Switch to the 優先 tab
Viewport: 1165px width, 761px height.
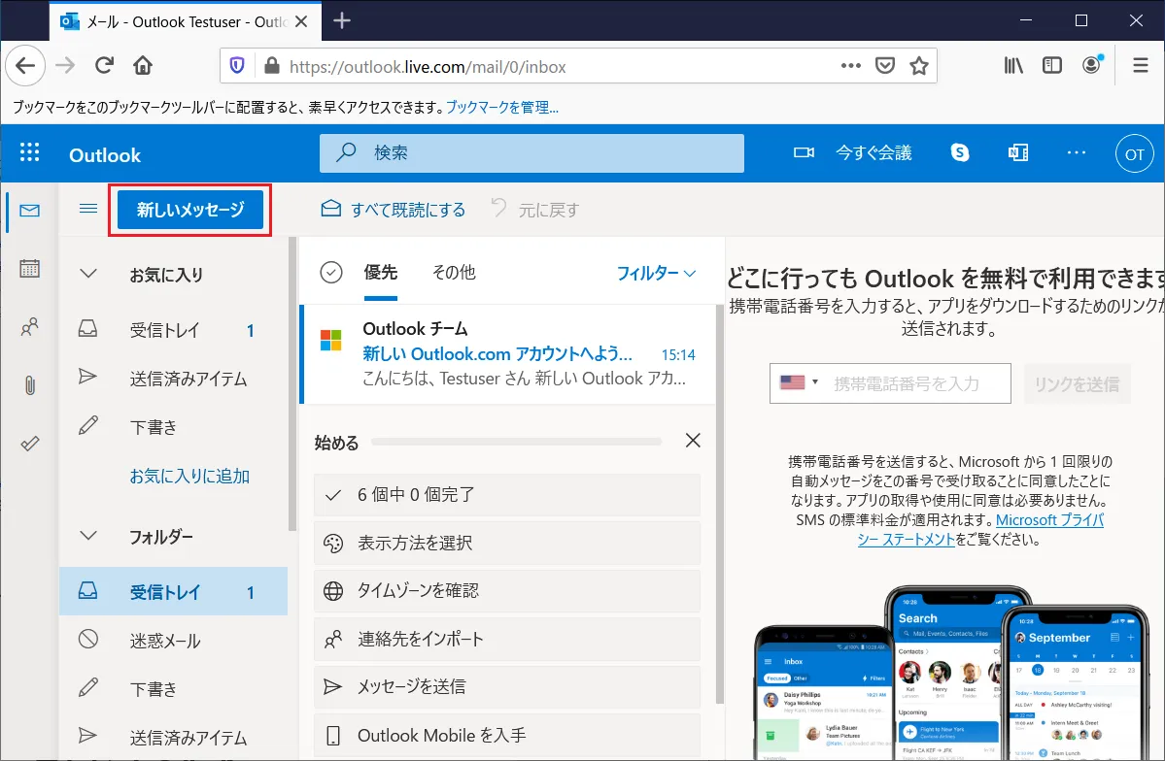[x=381, y=273]
